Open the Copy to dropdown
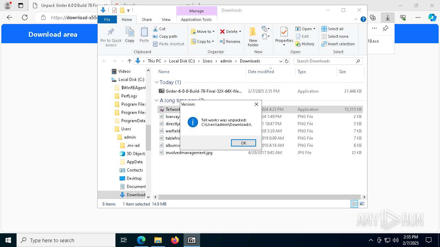 202,42
